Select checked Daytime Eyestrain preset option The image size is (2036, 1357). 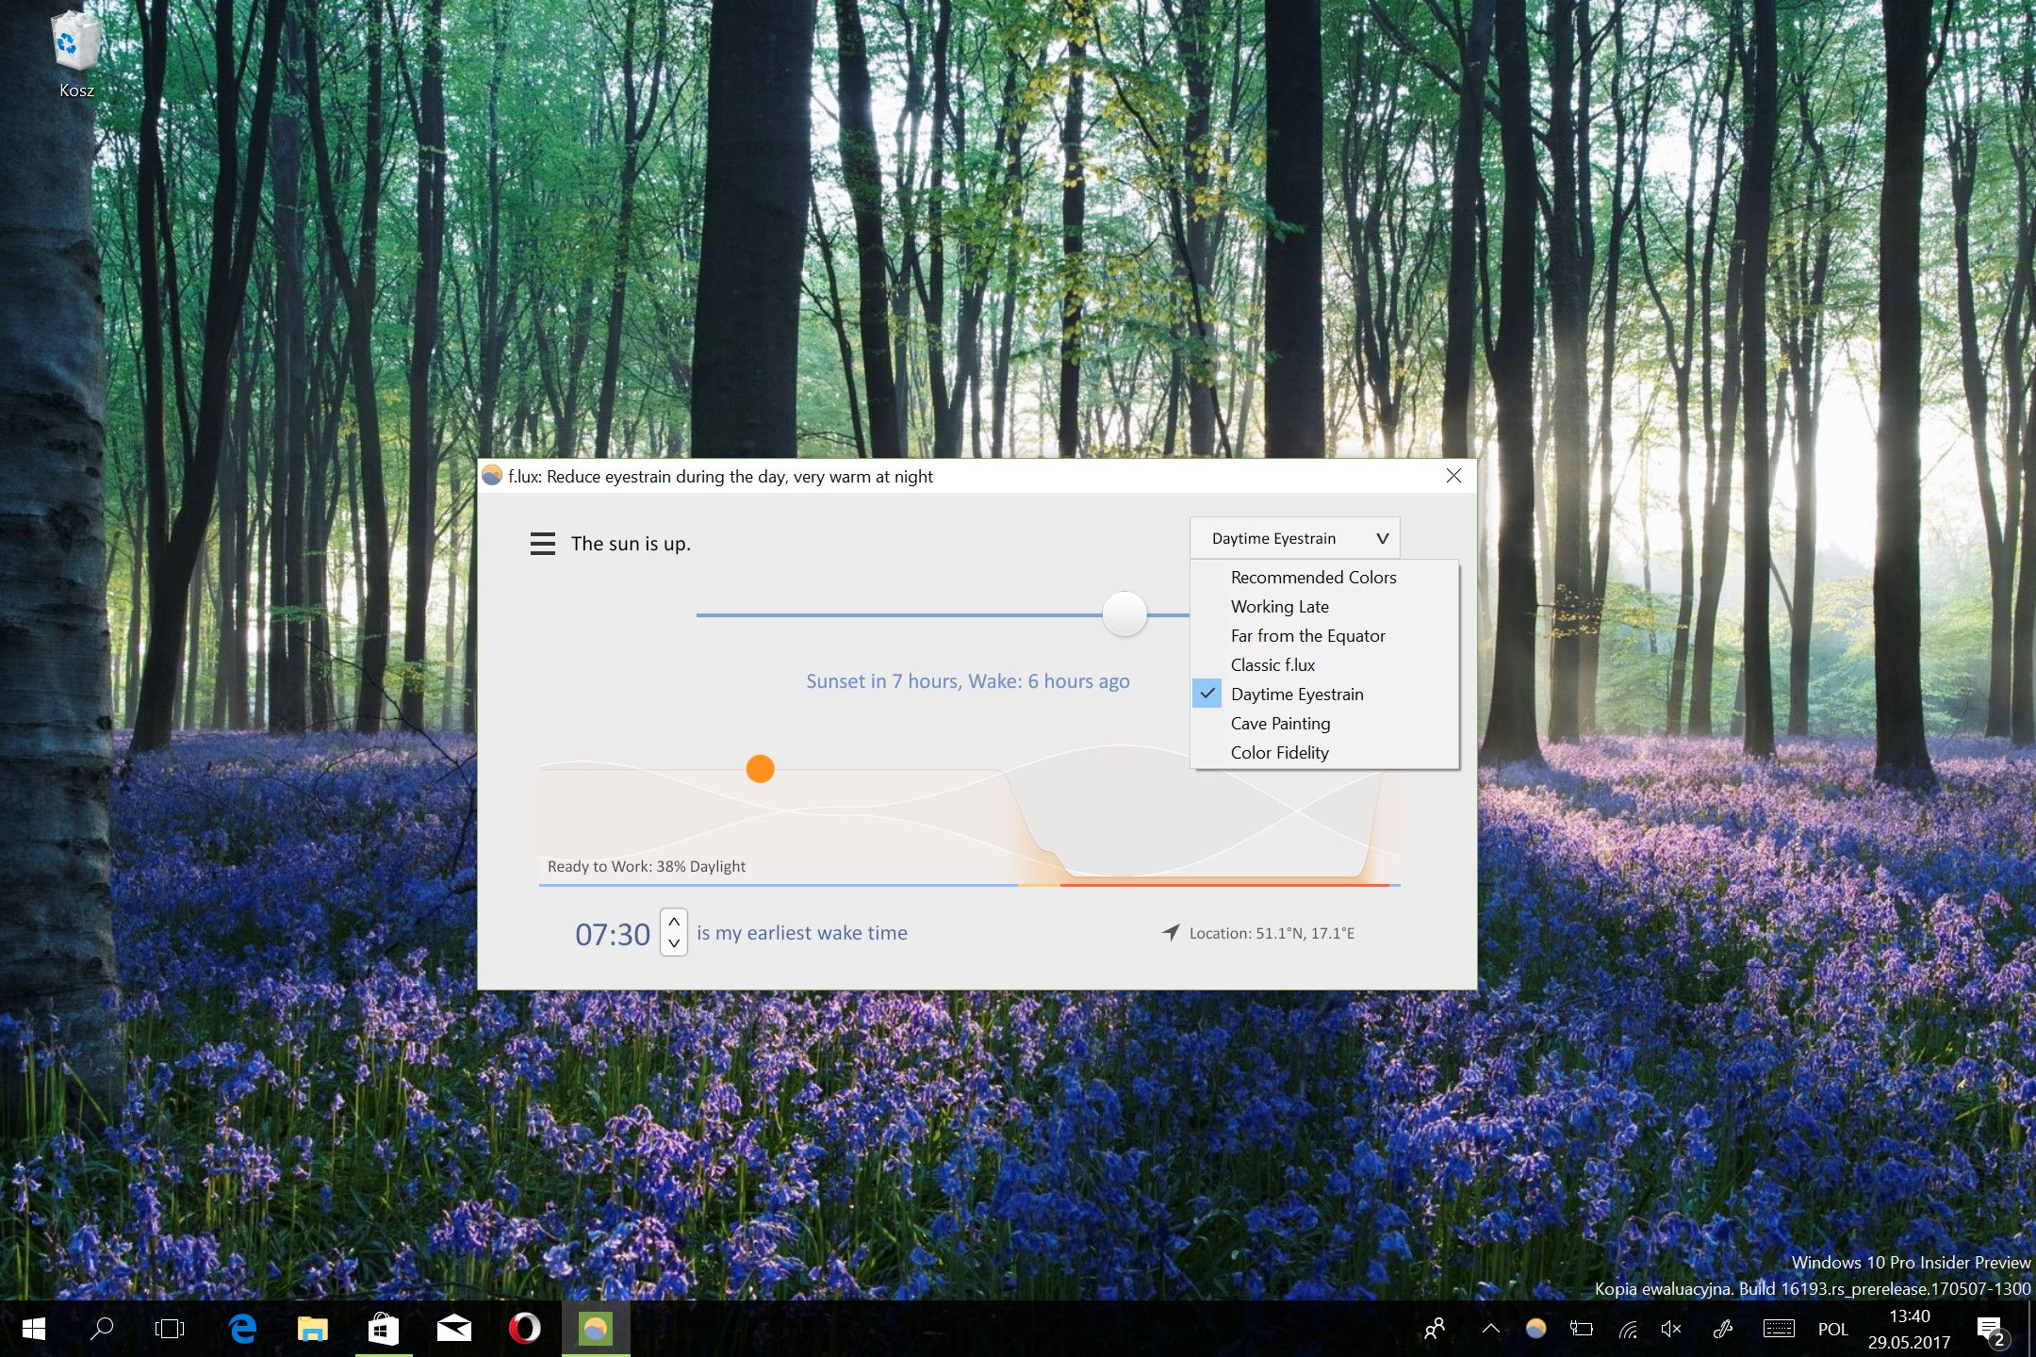(x=1296, y=695)
